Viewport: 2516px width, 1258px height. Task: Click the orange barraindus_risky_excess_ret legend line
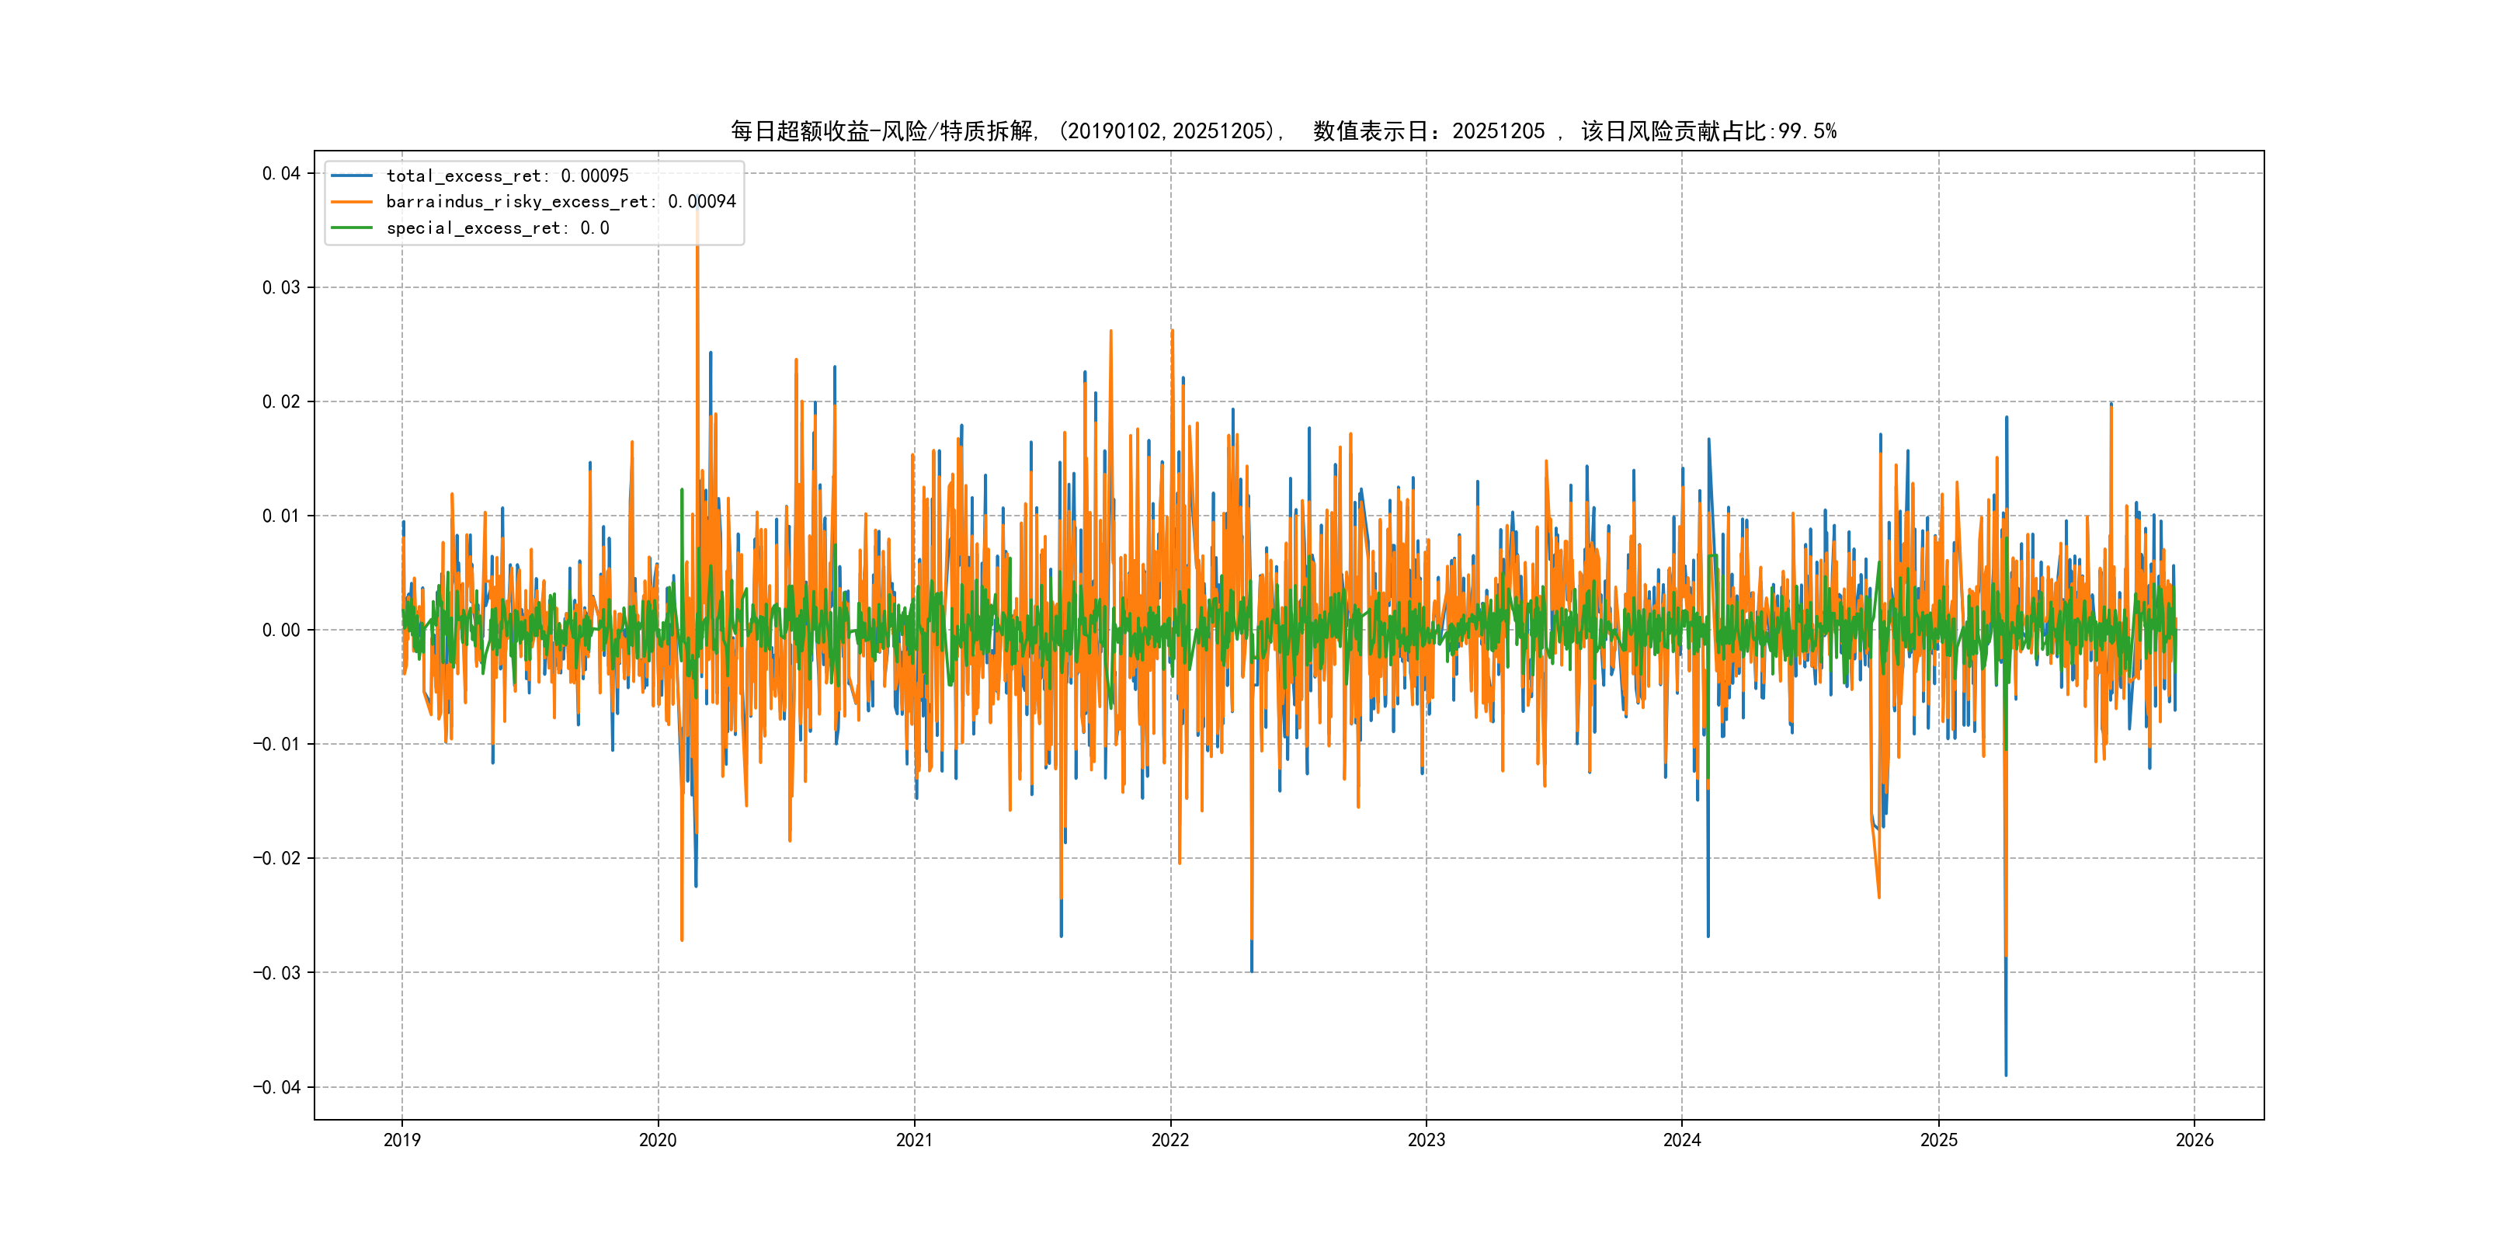click(352, 201)
